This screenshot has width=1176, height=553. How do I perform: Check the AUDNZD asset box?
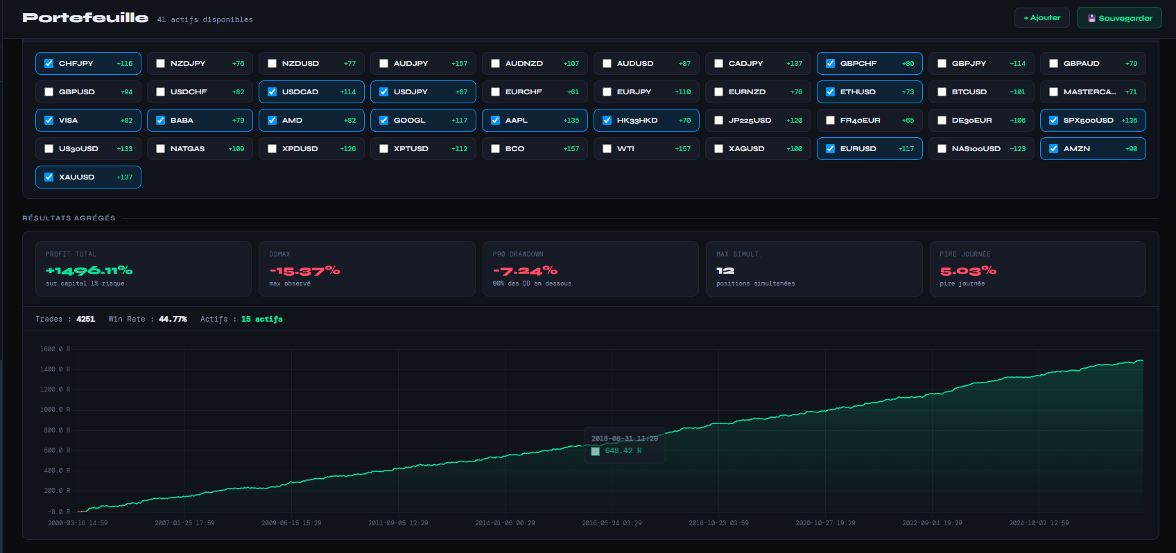(x=496, y=63)
